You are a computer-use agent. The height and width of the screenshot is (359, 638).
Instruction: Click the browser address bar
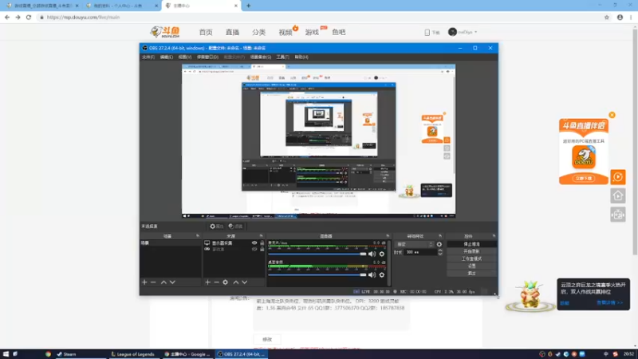point(317,17)
